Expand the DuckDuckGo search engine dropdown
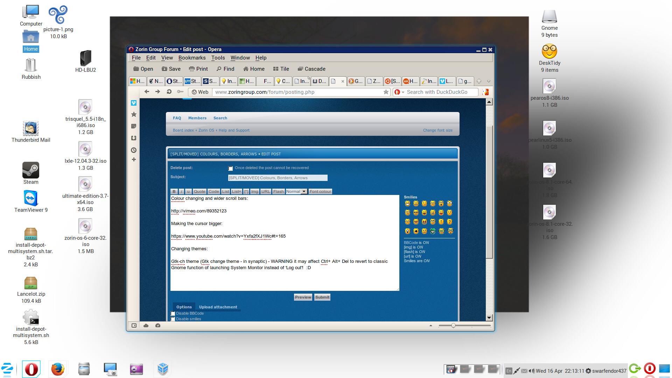 (x=403, y=92)
